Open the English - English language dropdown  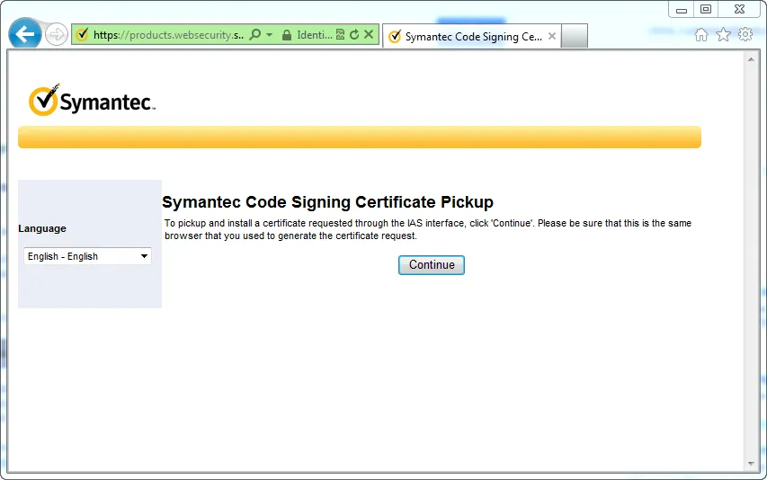coord(87,256)
